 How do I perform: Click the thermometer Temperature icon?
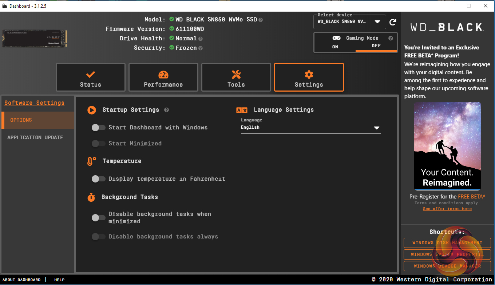pos(91,161)
